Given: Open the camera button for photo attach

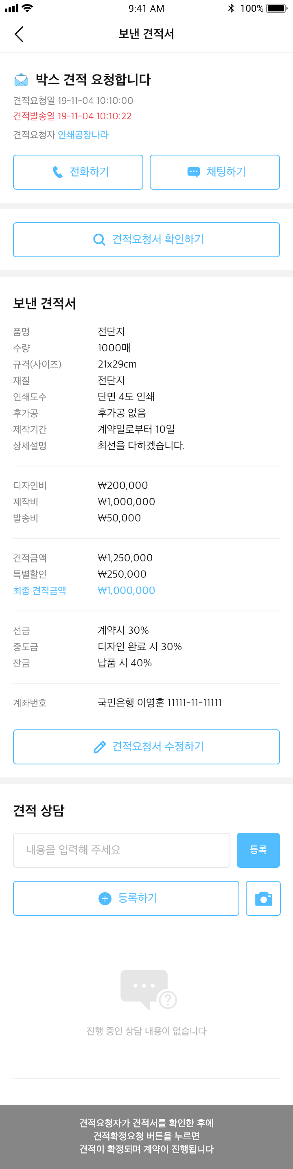Looking at the screenshot, I should [263, 898].
